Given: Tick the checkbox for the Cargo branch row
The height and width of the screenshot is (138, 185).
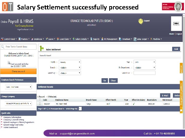Looking at the screenshot, I should (x=40, y=104).
